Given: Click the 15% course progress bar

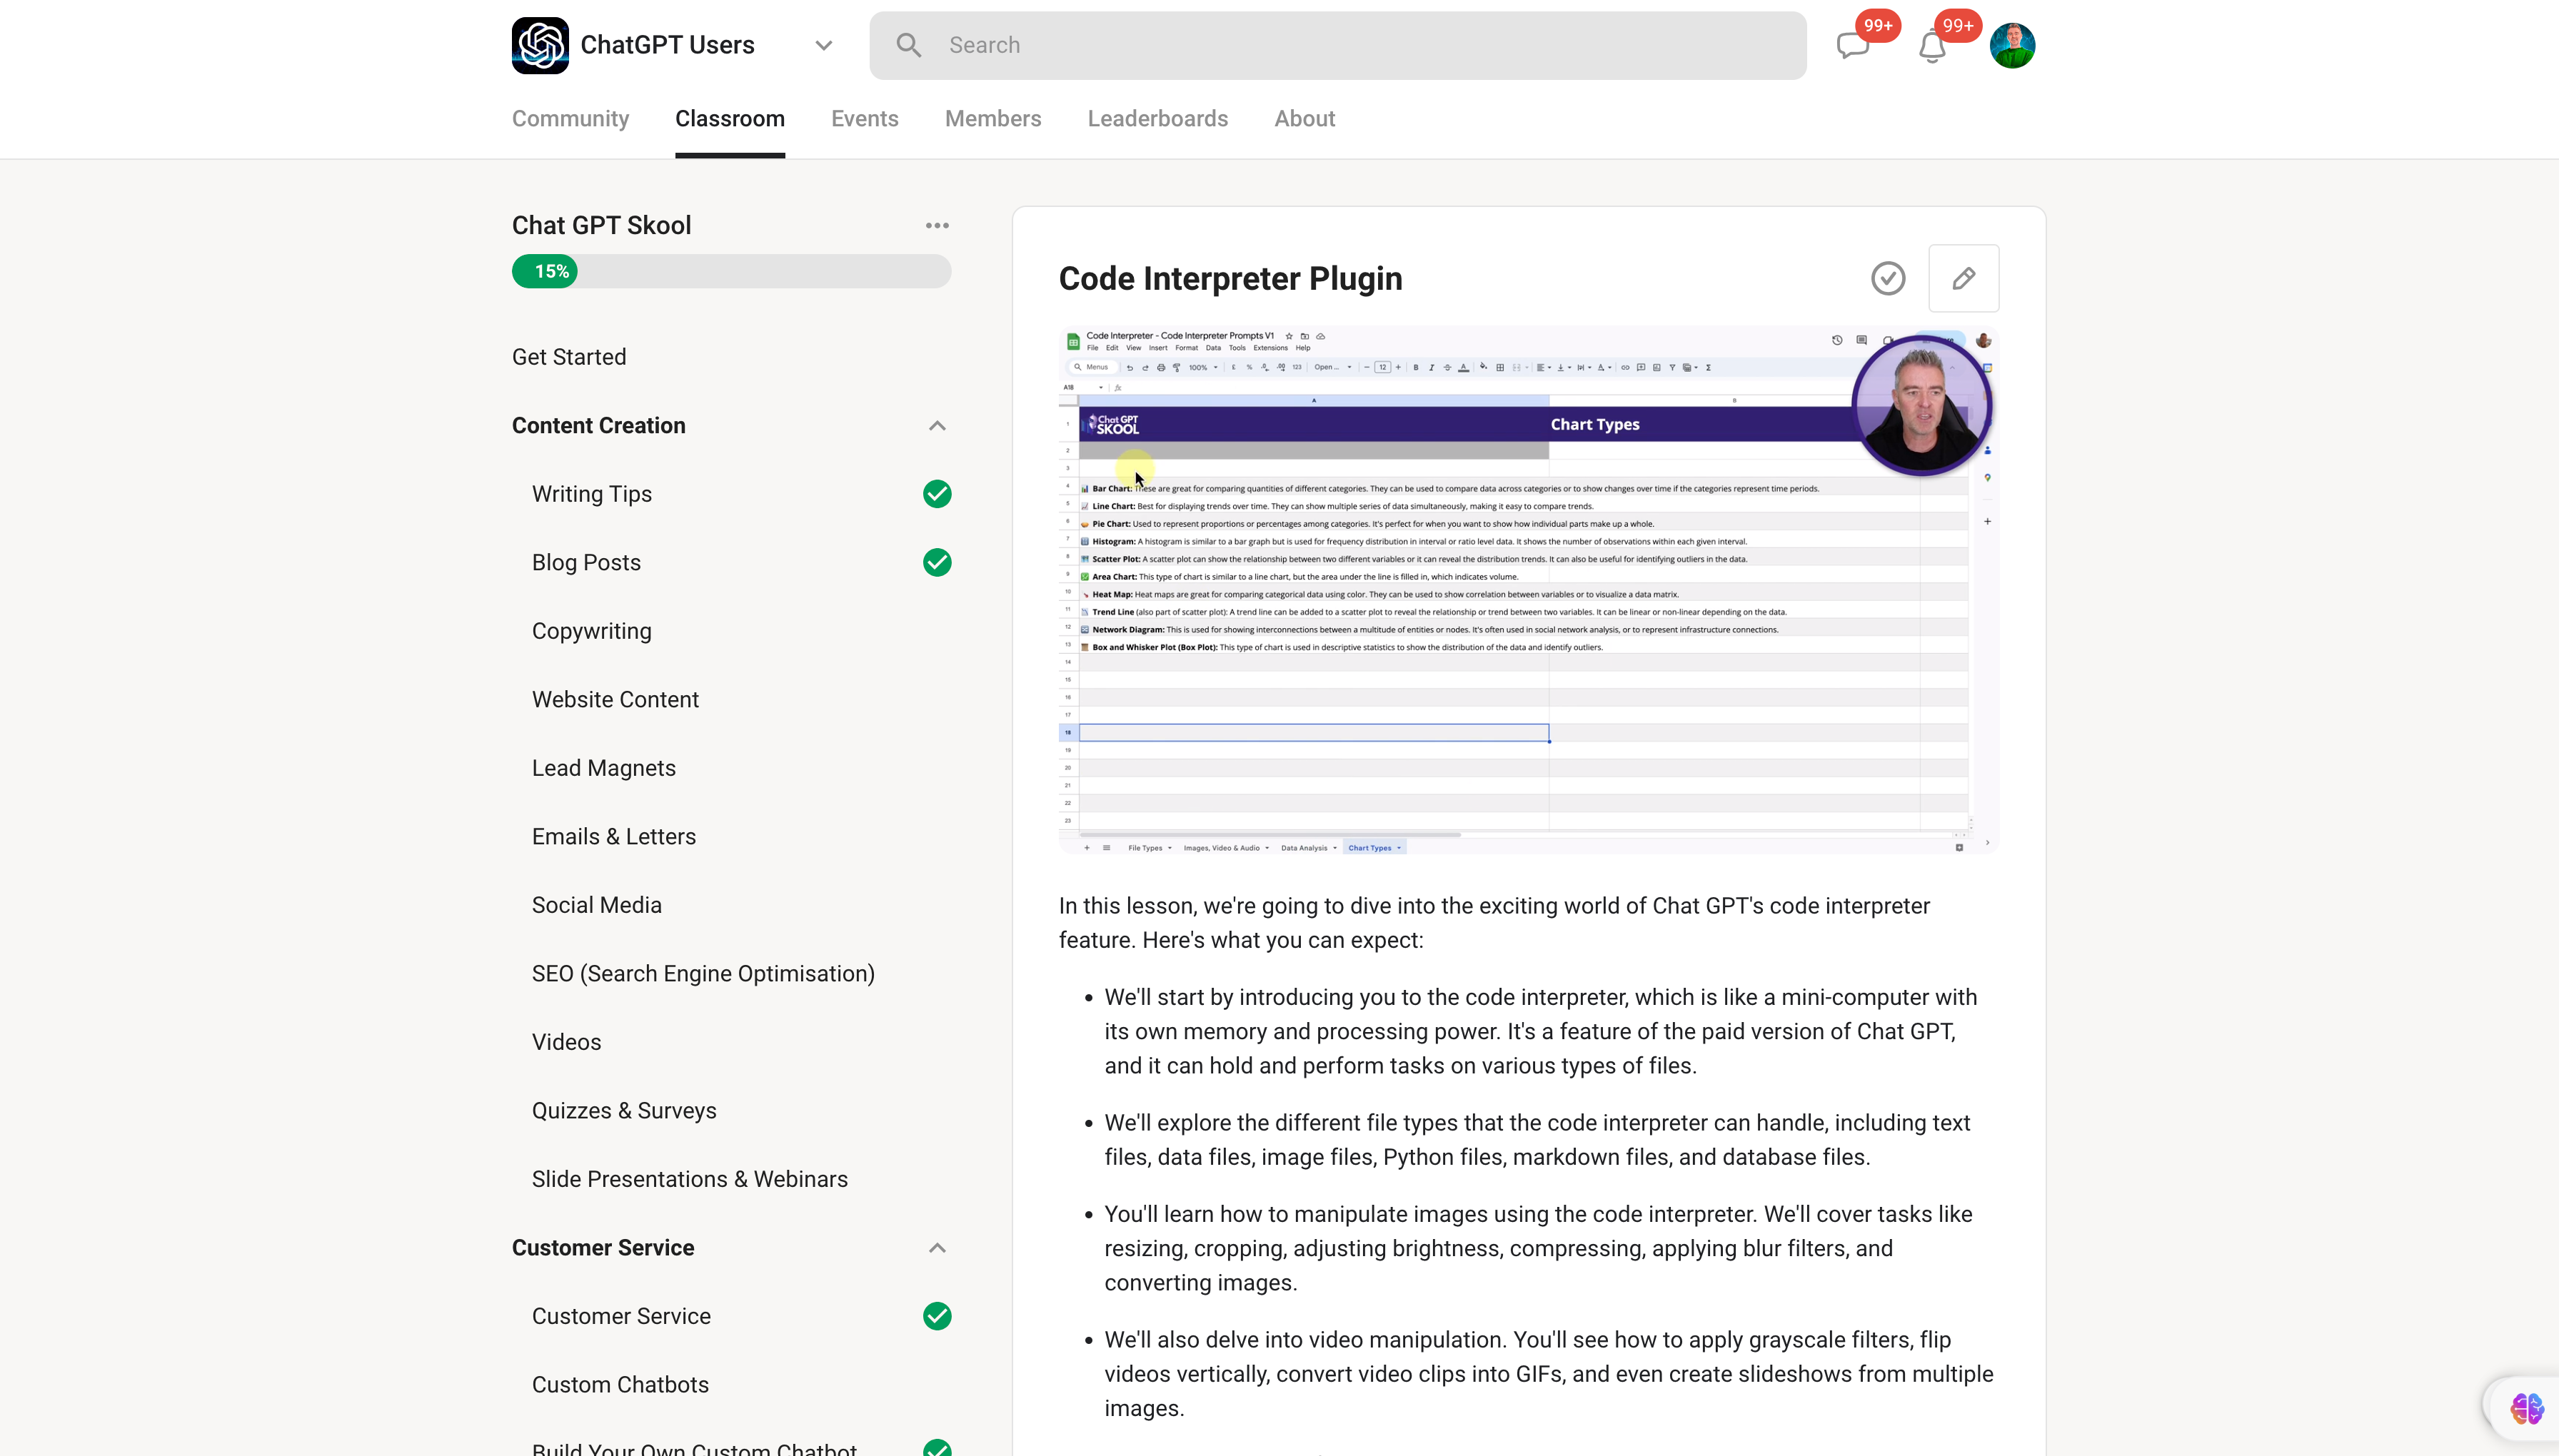Looking at the screenshot, I should pos(730,271).
